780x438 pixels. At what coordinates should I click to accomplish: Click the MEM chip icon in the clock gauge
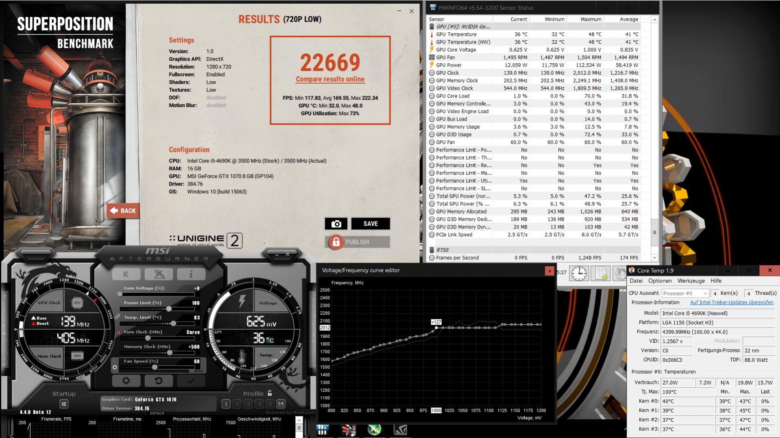click(77, 356)
